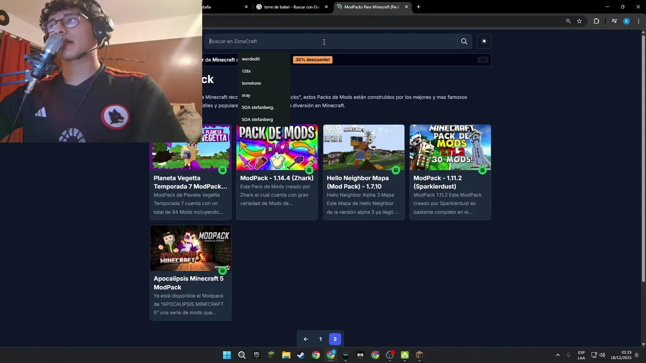Screen dimensions: 646x363
Task: Close the 'torre de babel' tab
Action: point(327,7)
